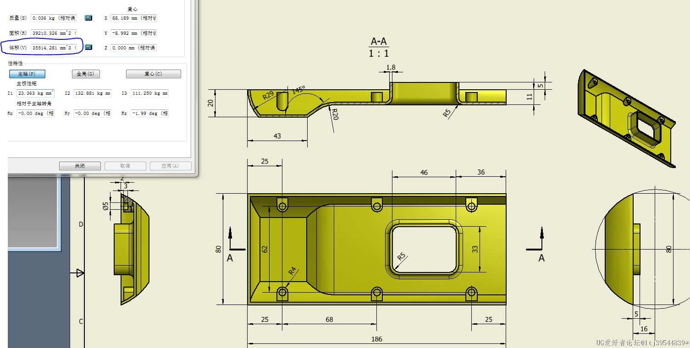This screenshot has height=348, width=690.
Task: Click the Rz rotation angle field
Action: [x=149, y=113]
